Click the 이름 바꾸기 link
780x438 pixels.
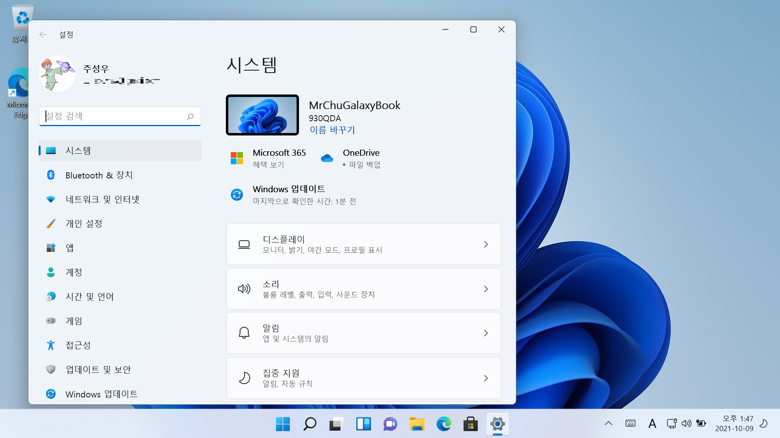(332, 130)
